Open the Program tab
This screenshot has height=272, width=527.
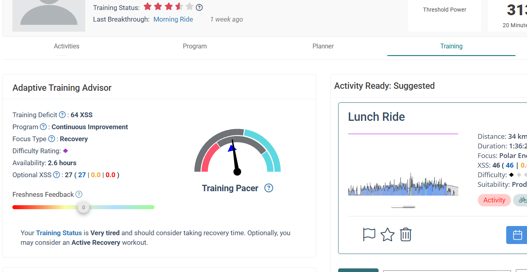point(195,46)
